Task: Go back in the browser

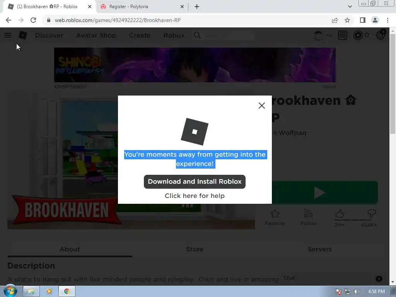Action: pyautogui.click(x=9, y=20)
